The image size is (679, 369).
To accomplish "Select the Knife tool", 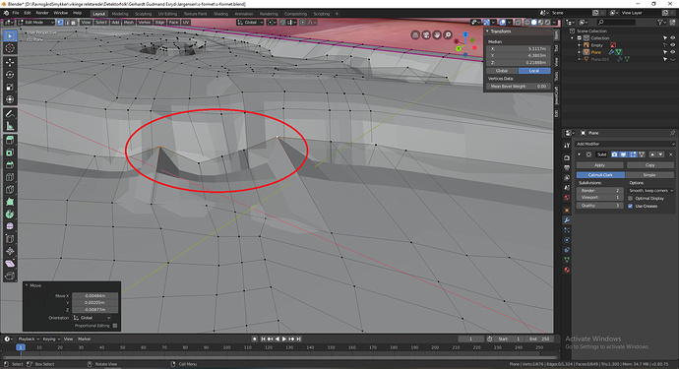I will 10,189.
